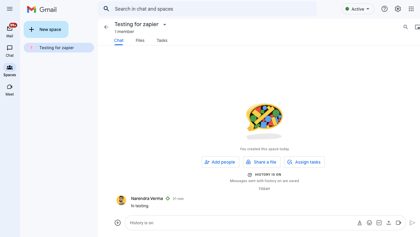420x237 pixels.
Task: Select Testing for zapier in spaces list
Action: coord(59,48)
